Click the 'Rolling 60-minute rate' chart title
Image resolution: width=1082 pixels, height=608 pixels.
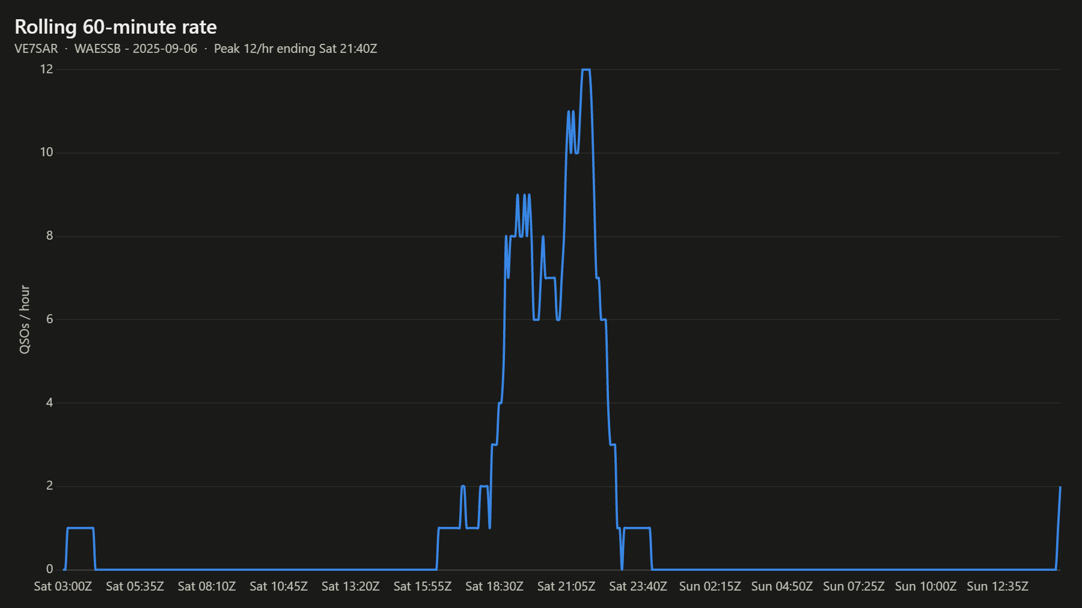(x=115, y=27)
